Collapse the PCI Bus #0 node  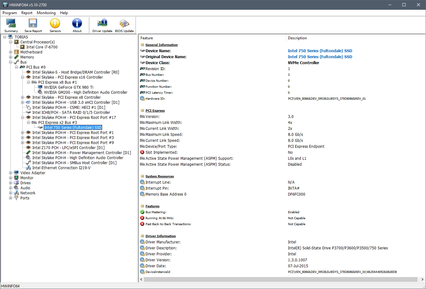[16, 67]
